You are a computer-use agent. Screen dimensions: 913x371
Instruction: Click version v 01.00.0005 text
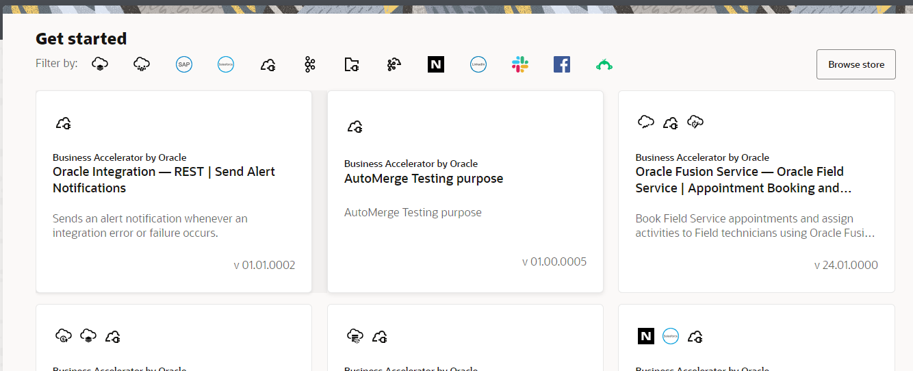coord(554,261)
